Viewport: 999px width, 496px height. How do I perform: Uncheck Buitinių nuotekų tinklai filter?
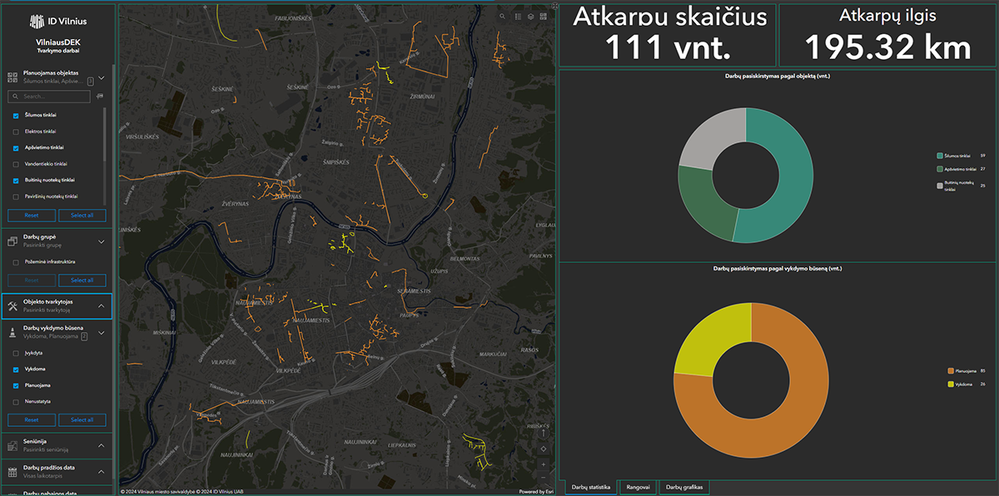17,180
